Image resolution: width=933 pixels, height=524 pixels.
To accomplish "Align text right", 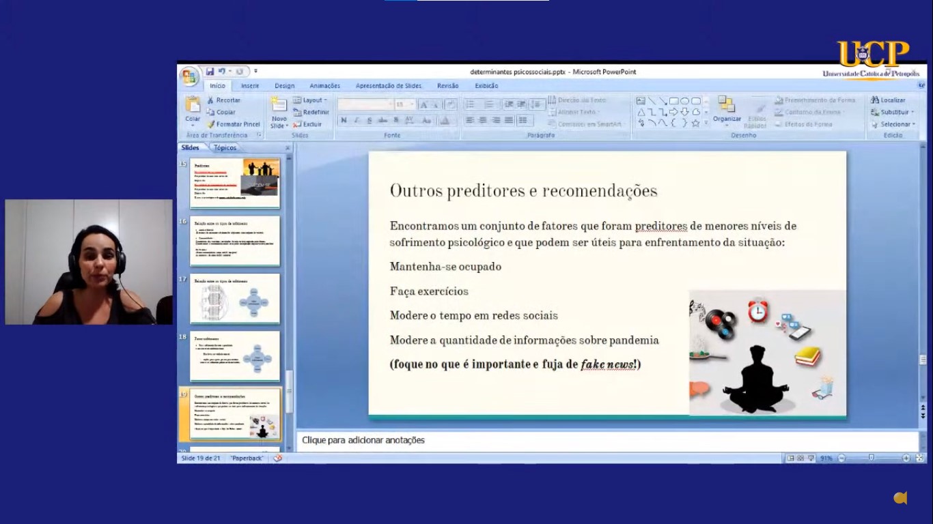I will coord(496,121).
